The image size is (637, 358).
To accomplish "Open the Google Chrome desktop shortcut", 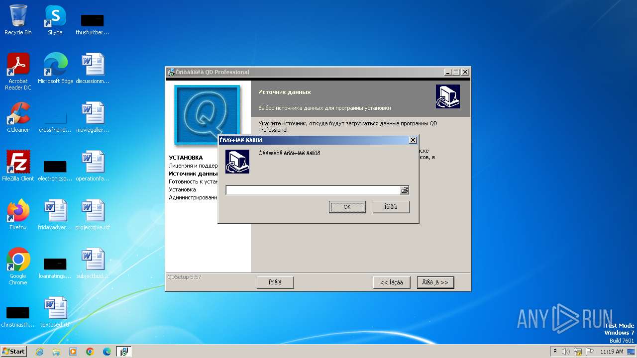I will point(18,267).
